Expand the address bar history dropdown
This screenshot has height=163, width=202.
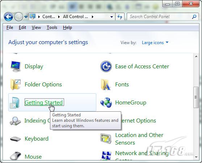[112, 17]
